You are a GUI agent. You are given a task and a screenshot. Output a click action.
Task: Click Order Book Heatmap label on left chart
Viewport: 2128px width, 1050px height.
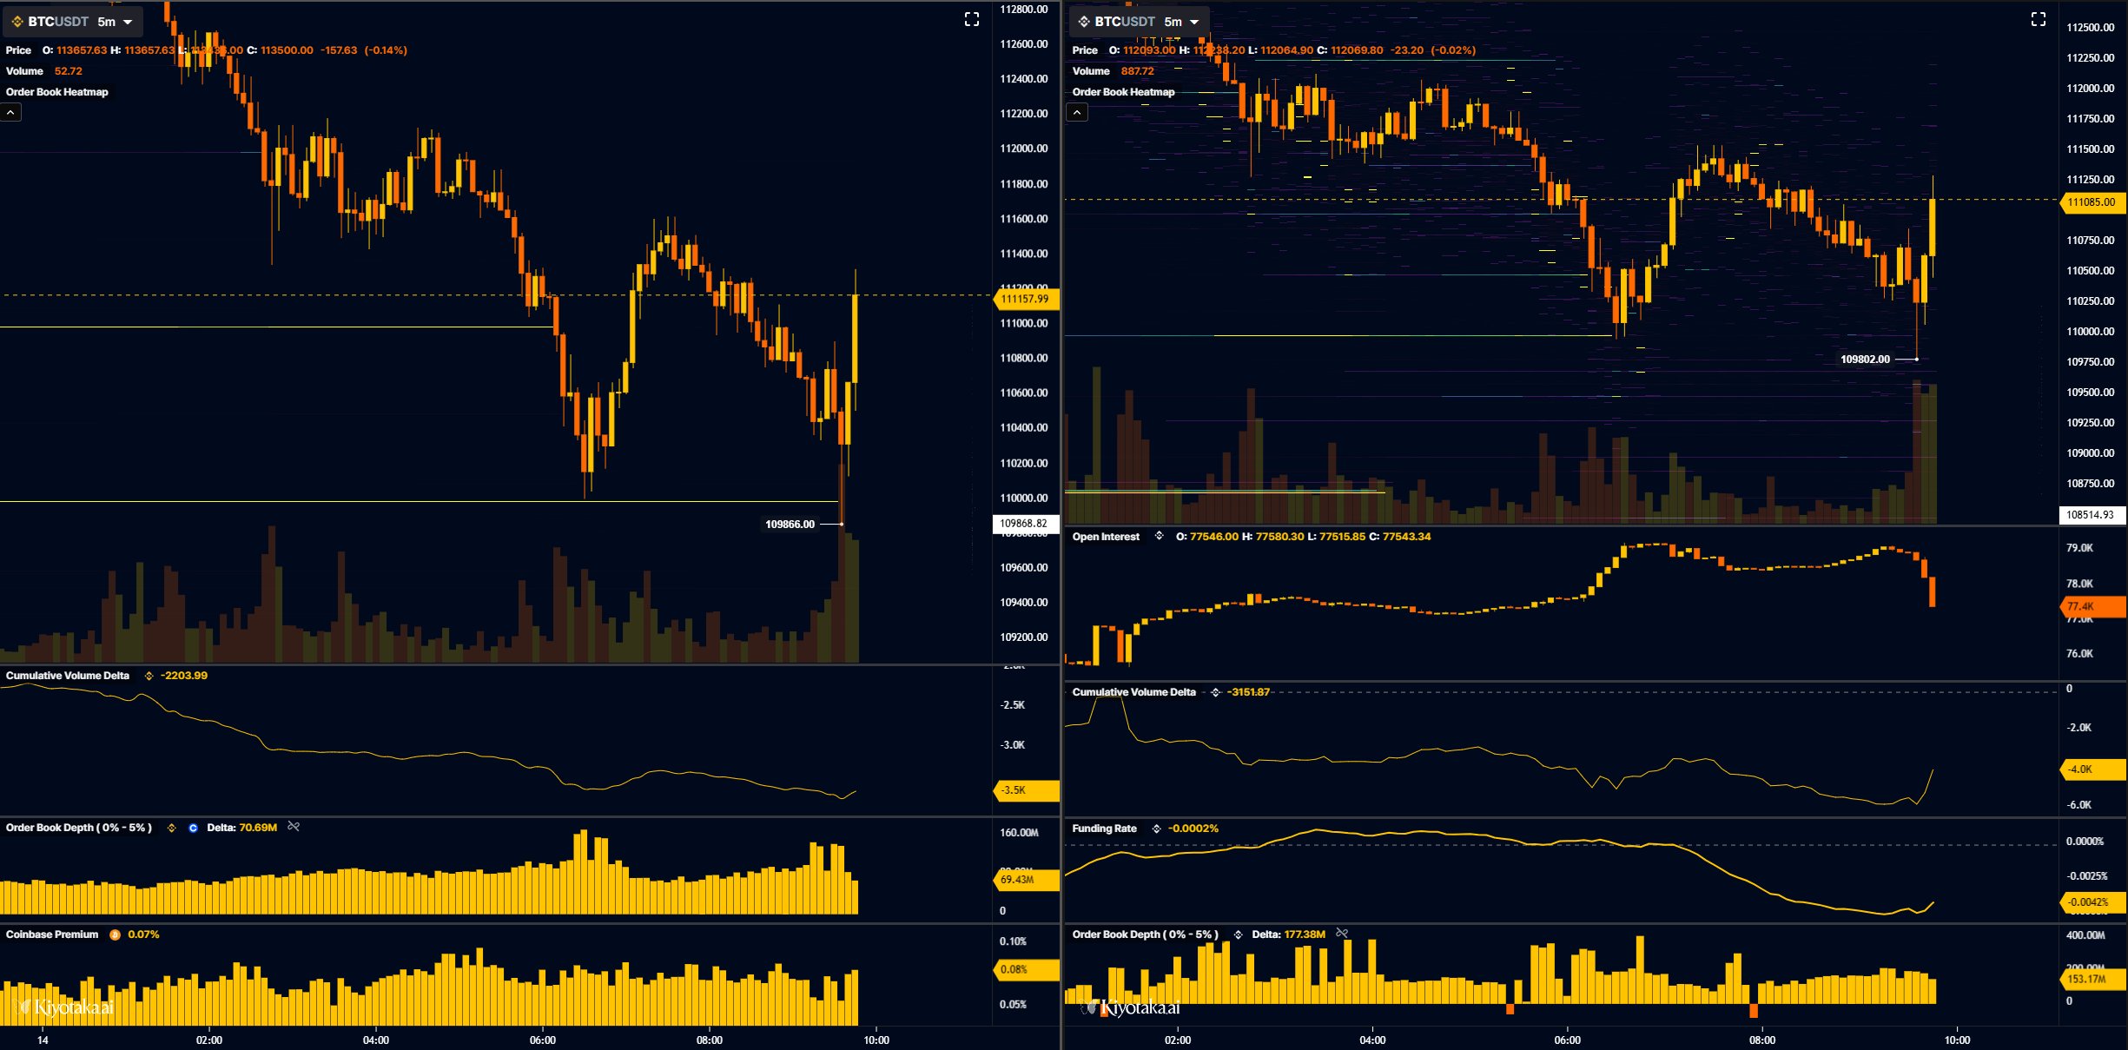57,92
